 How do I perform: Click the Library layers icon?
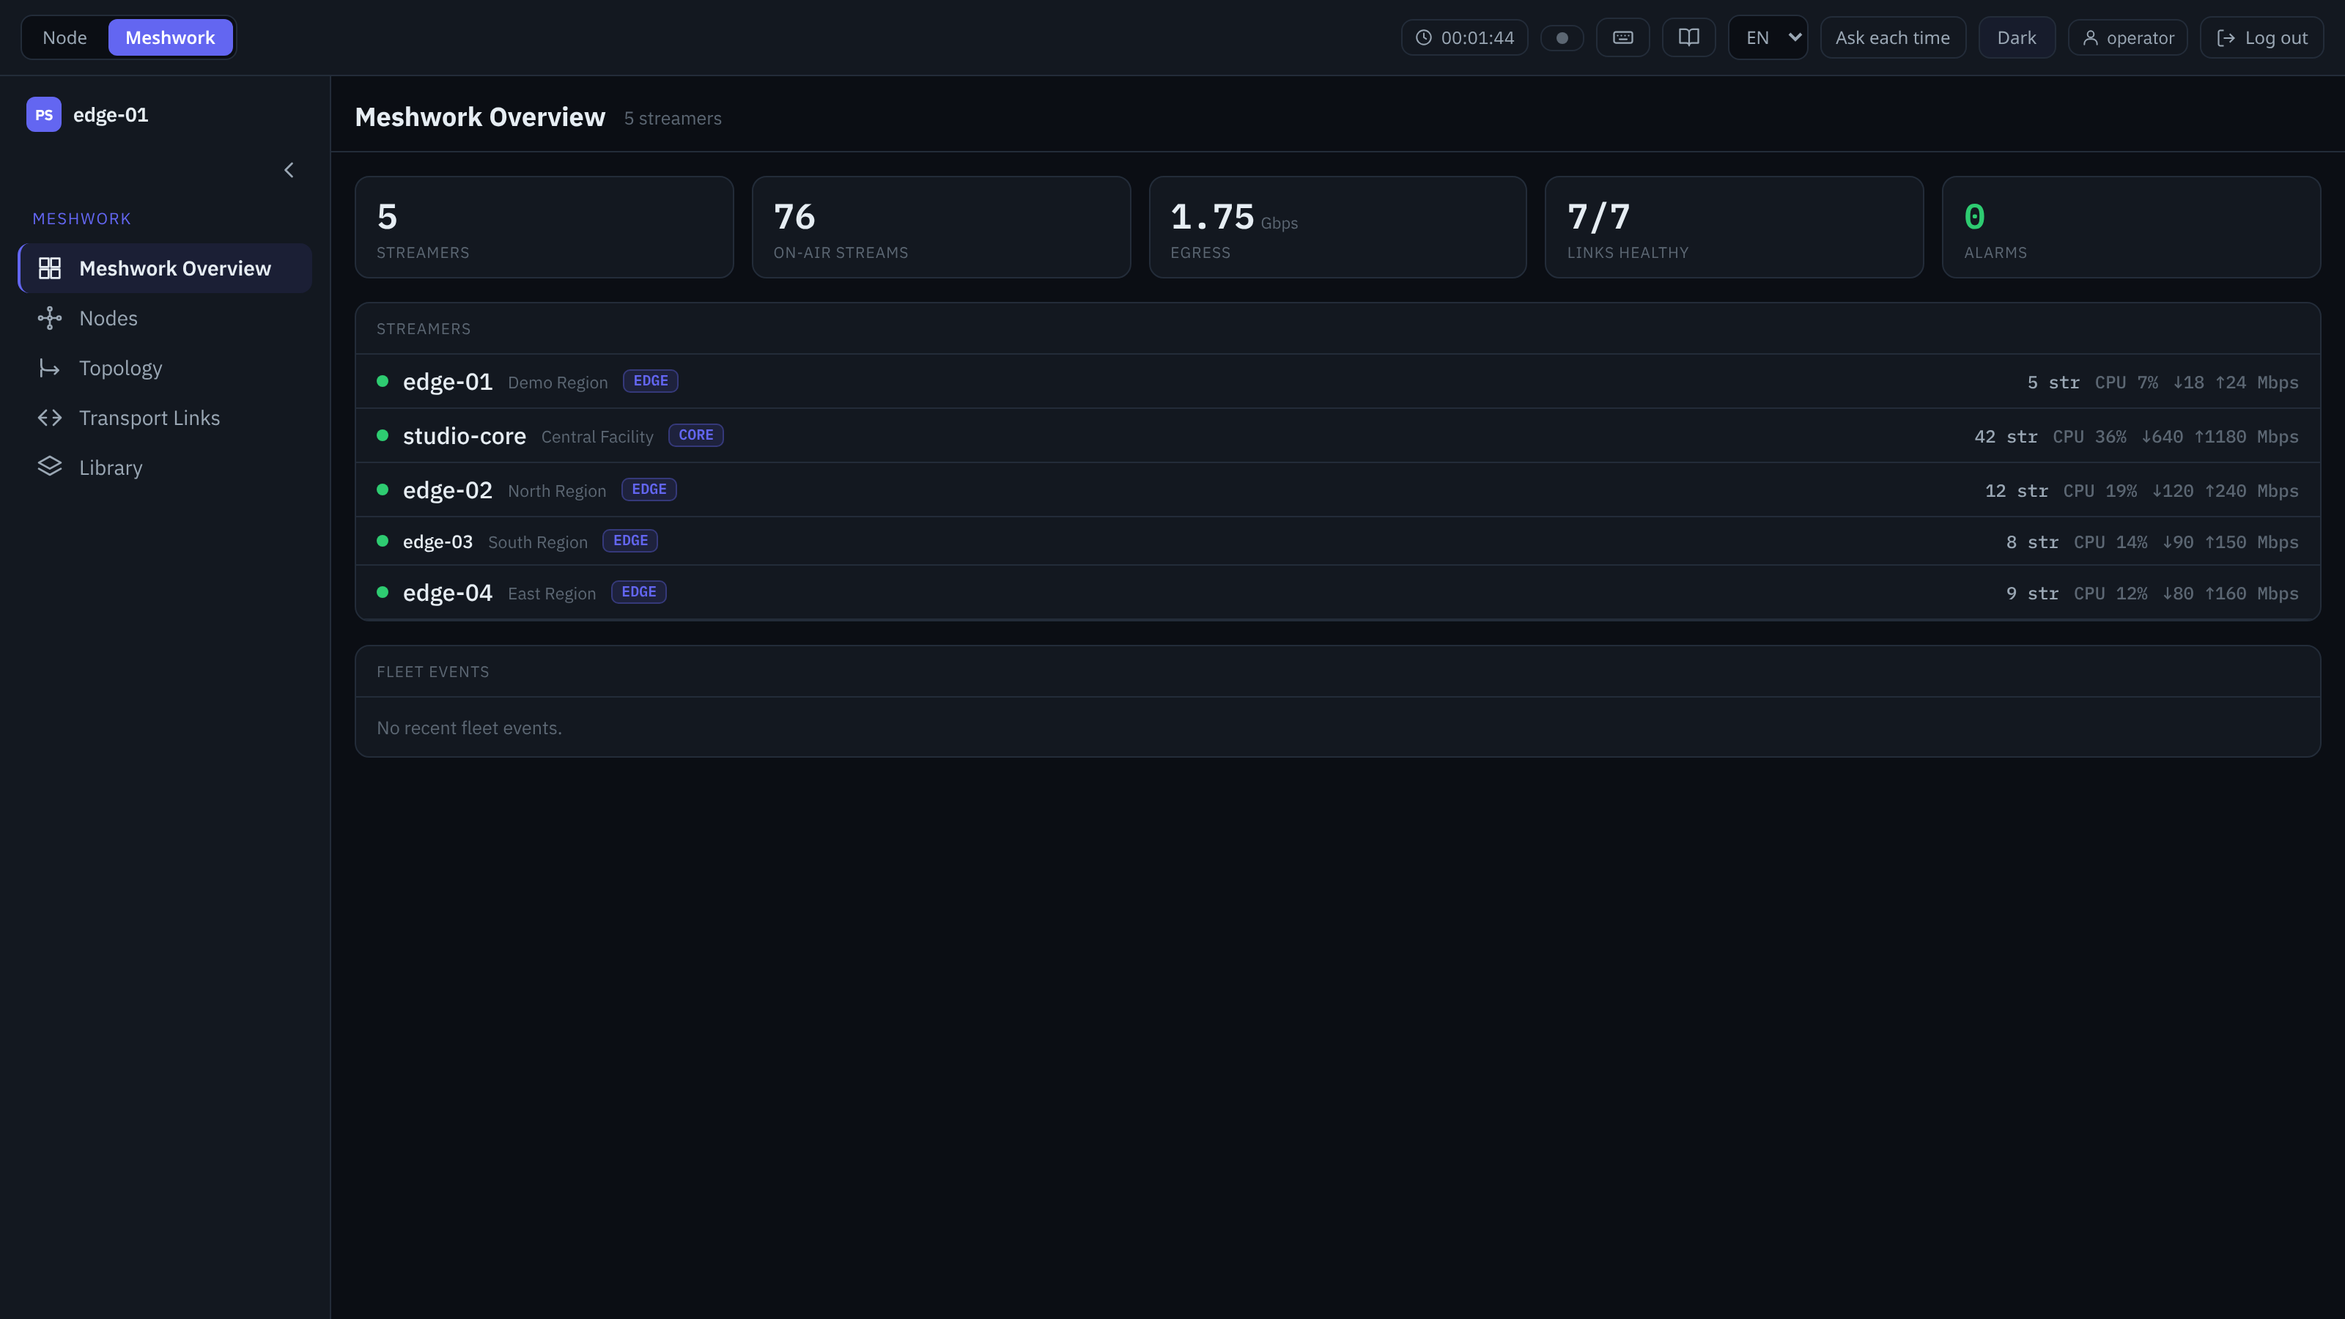[x=50, y=467]
